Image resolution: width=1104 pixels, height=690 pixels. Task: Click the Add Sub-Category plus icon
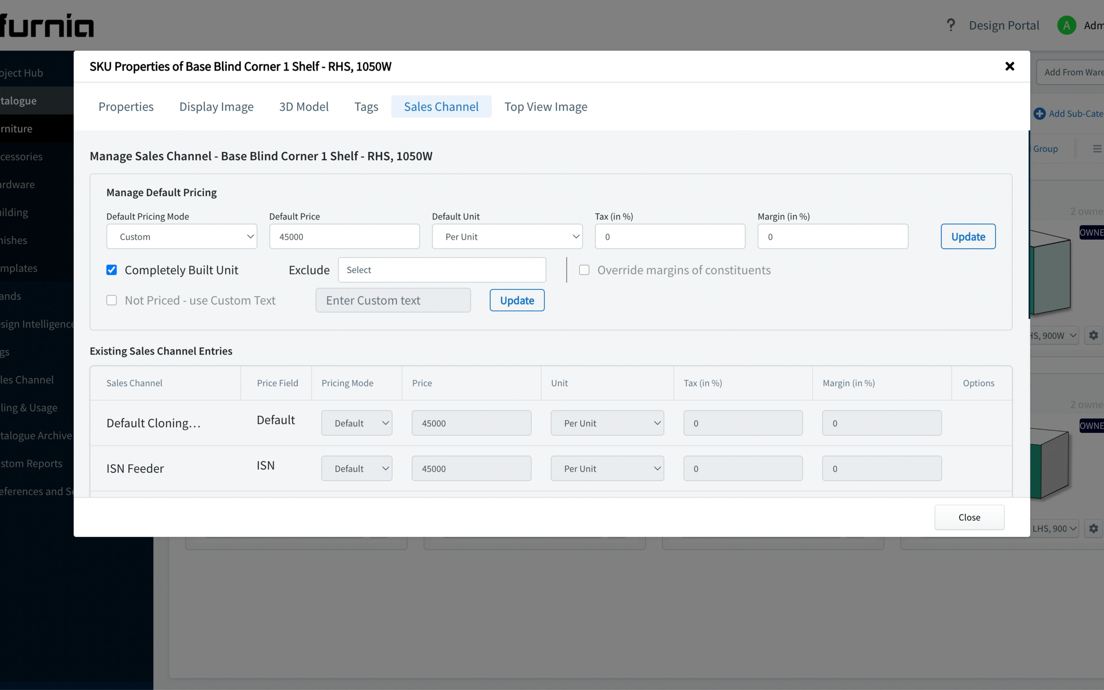1039,114
